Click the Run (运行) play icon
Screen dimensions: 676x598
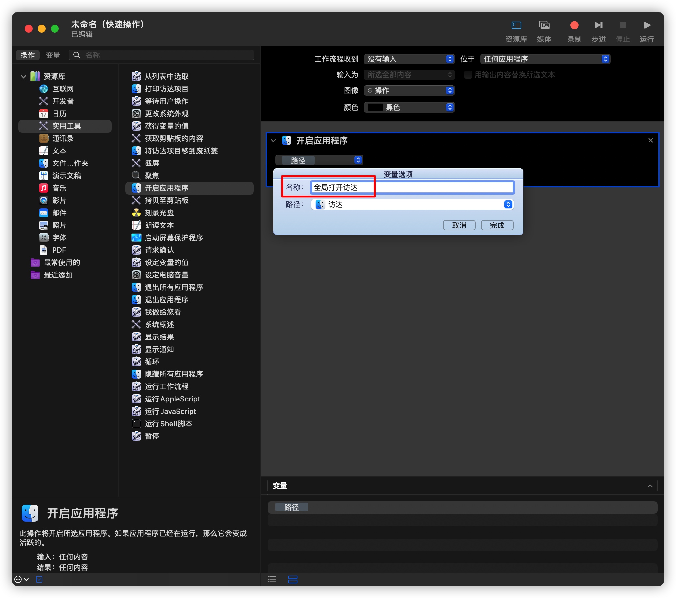[647, 25]
